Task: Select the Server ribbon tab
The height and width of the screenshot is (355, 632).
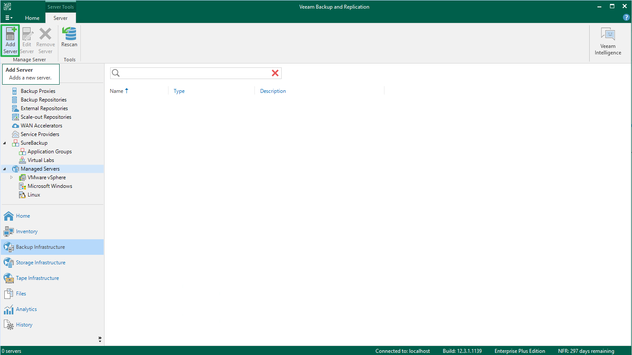Action: click(60, 18)
